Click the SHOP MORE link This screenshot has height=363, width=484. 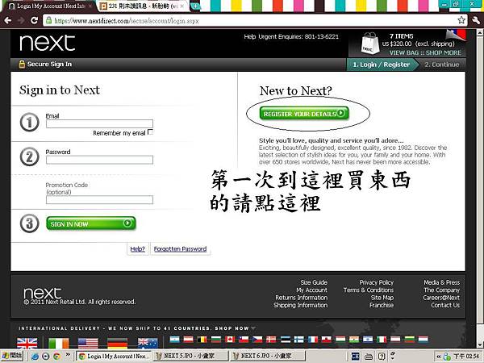coord(443,52)
